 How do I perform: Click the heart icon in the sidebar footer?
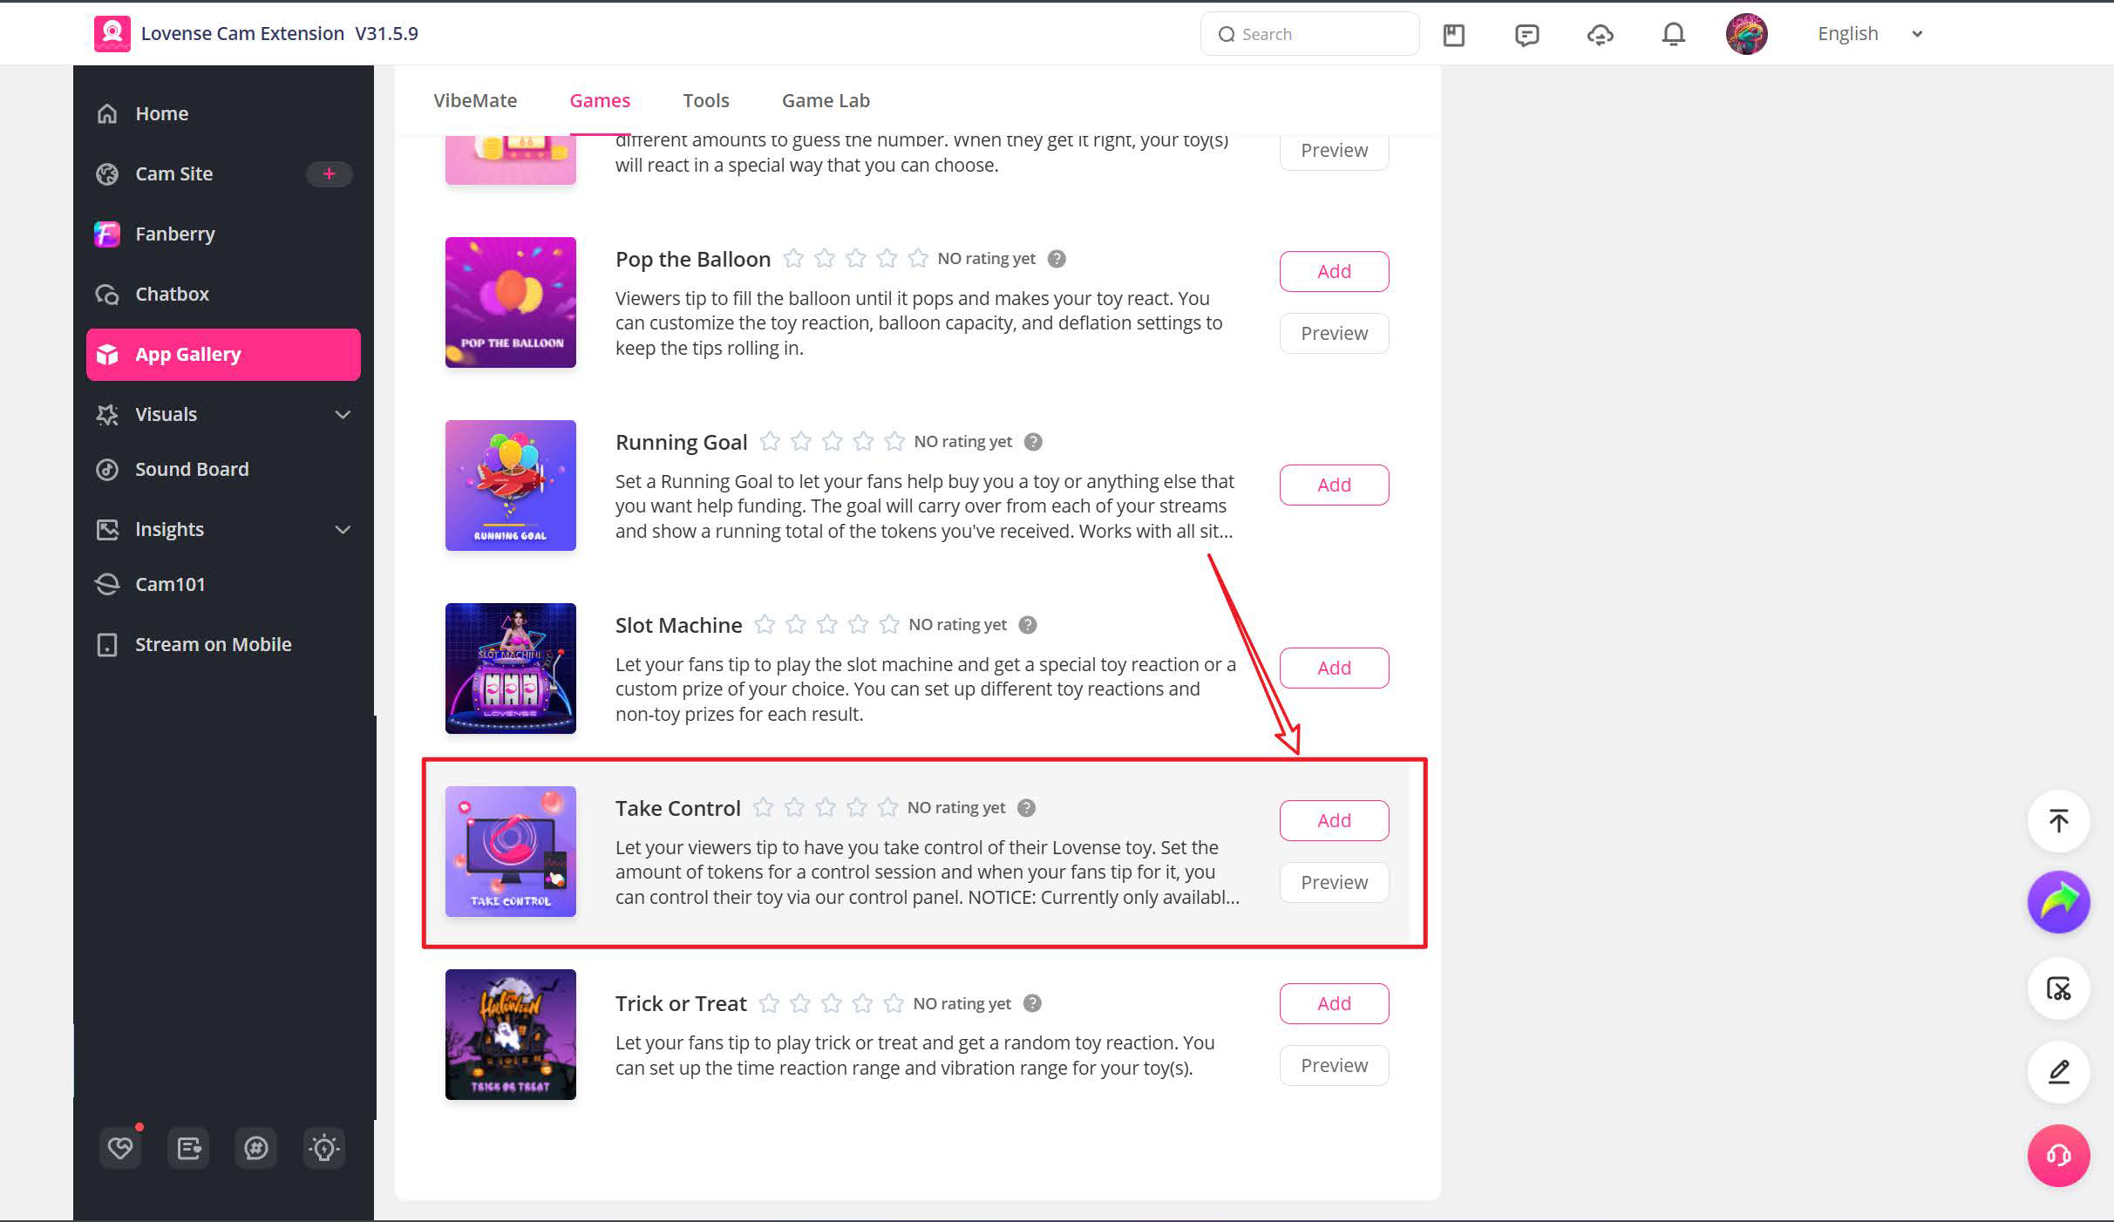click(x=120, y=1148)
